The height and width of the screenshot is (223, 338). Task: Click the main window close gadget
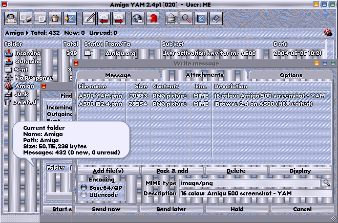[4, 4]
